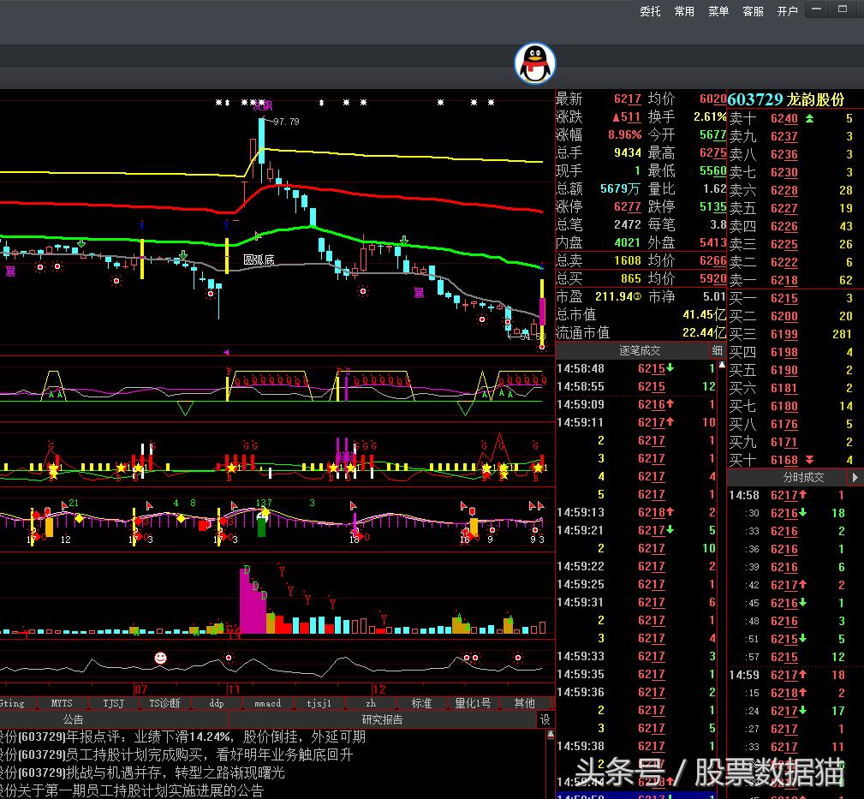Open the 委托 order menu
This screenshot has width=864, height=799.
[650, 11]
